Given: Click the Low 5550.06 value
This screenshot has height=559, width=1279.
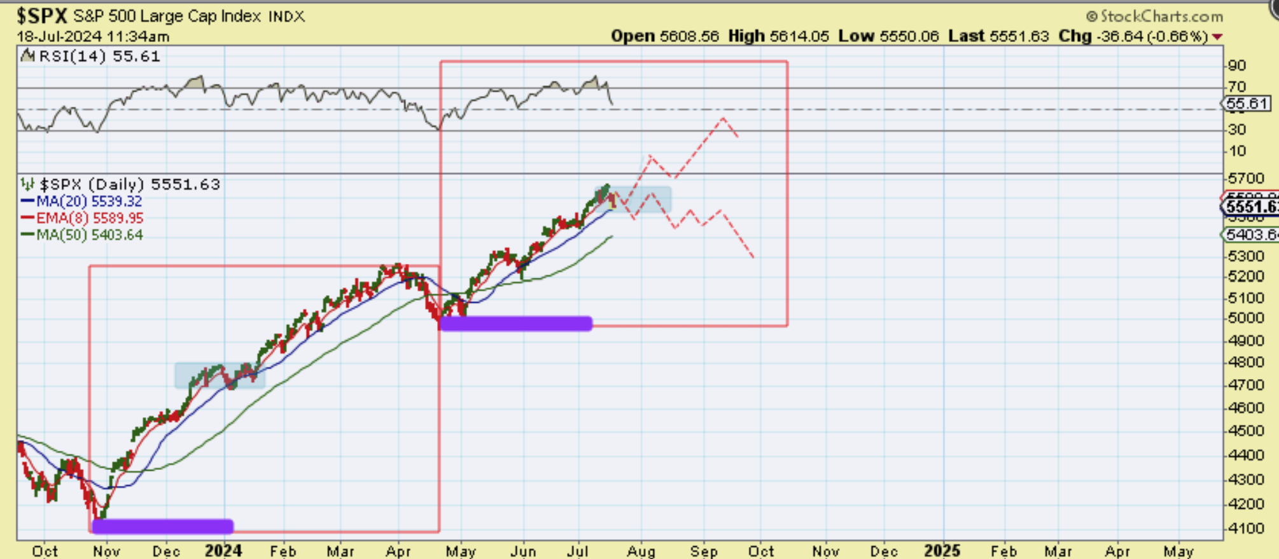Looking at the screenshot, I should tap(888, 36).
